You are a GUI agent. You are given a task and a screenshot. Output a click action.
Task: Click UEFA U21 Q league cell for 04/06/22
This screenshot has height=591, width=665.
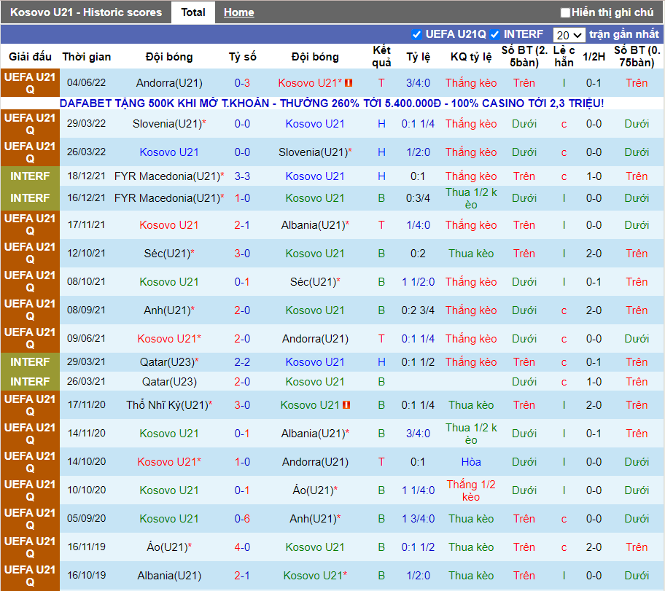pos(30,83)
